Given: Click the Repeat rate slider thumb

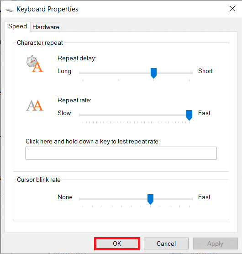Looking at the screenshot, I should click(x=189, y=115).
